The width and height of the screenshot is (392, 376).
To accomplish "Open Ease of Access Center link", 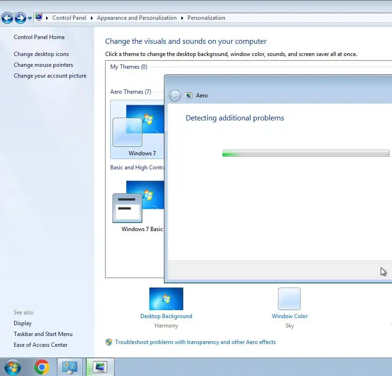I will (x=41, y=345).
